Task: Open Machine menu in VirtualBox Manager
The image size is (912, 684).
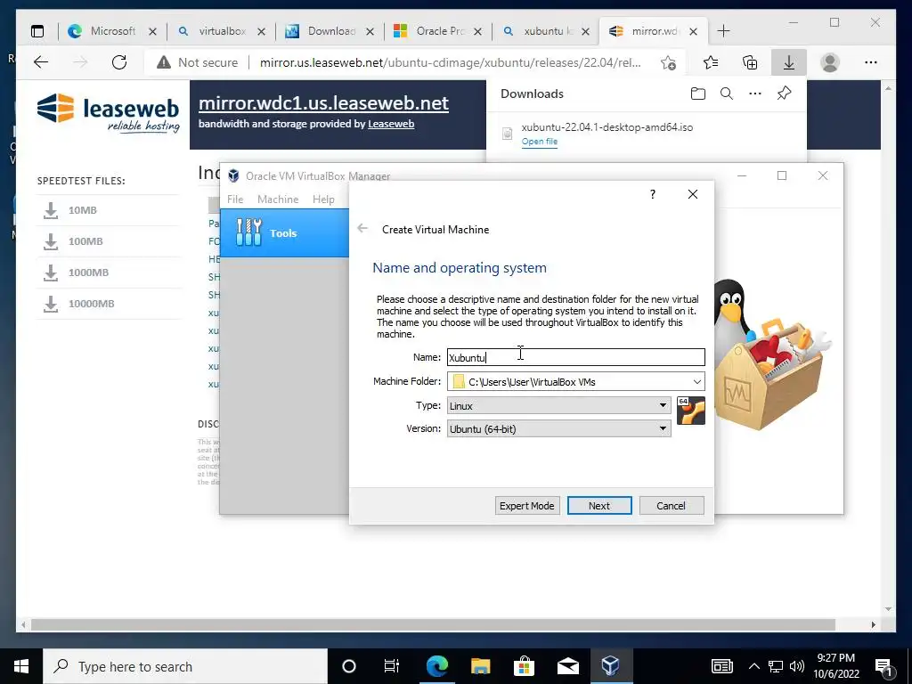Action: coord(278,199)
